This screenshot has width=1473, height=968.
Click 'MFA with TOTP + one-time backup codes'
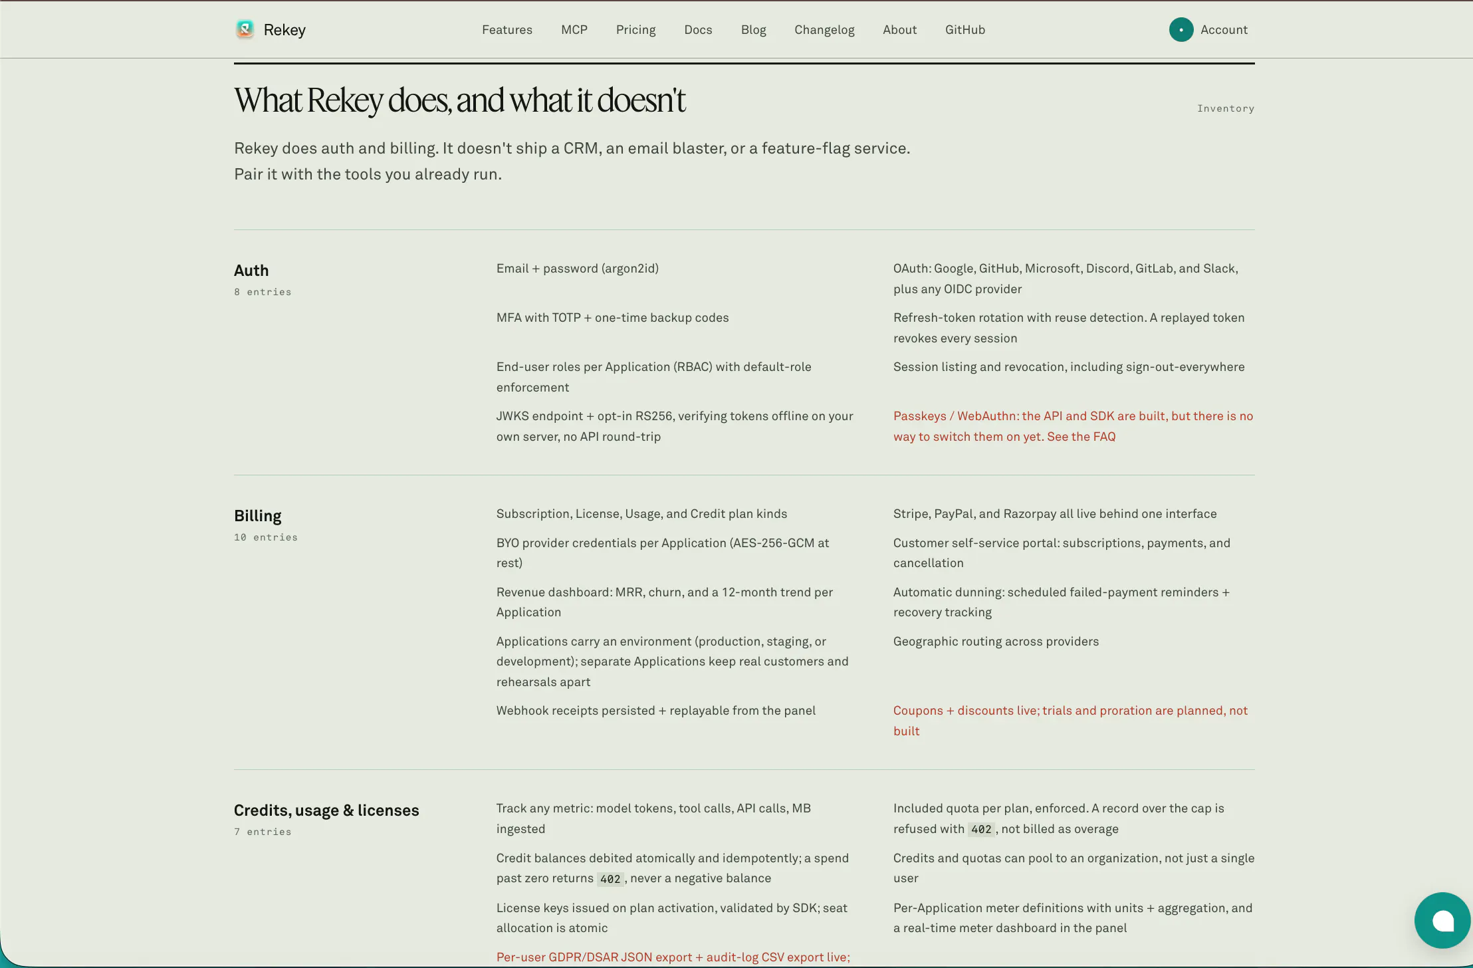tap(612, 318)
